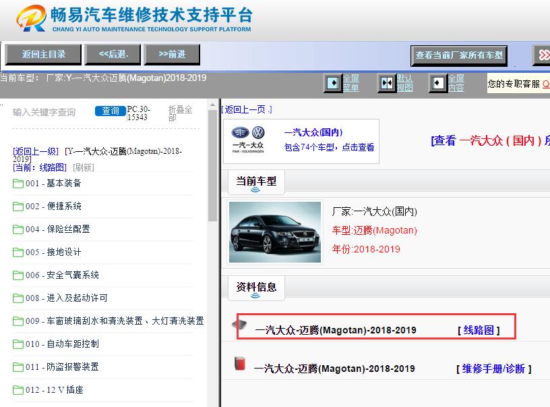
Task: Click the 当前车型 section tab
Action: pyautogui.click(x=256, y=182)
